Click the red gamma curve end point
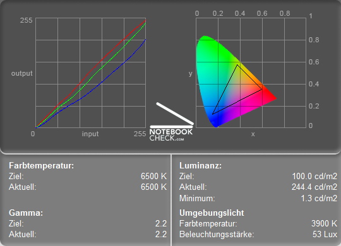The width and height of the screenshot is (341, 246). (145, 20)
